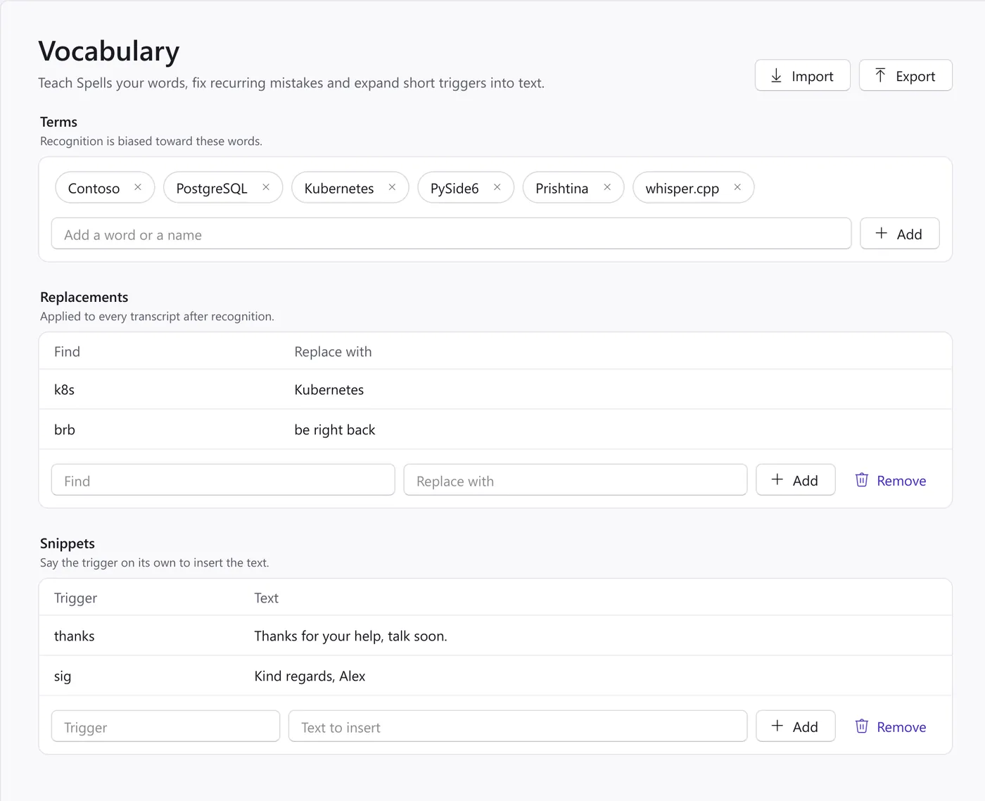Screen dimensions: 985x801
Task: Focus the 'Add a word or a name' field
Action: (451, 234)
